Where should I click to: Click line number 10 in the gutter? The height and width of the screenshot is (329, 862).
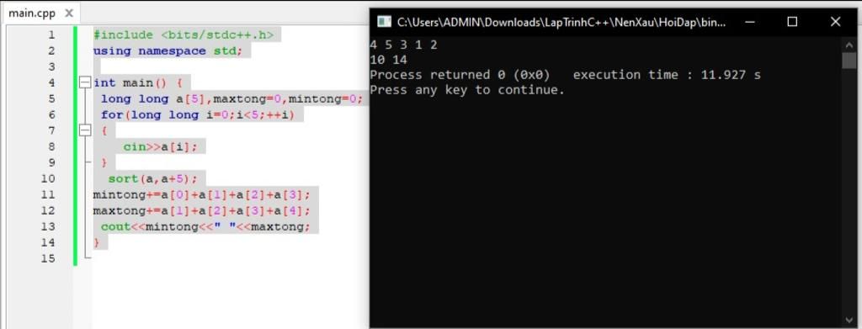[x=48, y=178]
